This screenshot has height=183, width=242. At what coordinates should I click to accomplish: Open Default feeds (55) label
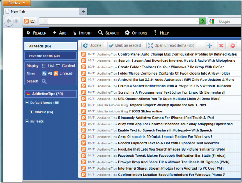point(45,103)
